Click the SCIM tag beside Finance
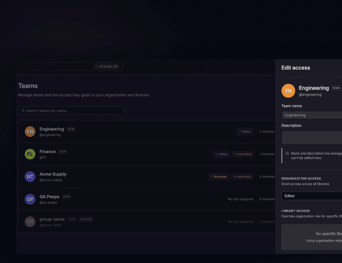This screenshot has height=263, width=342. 63,151
